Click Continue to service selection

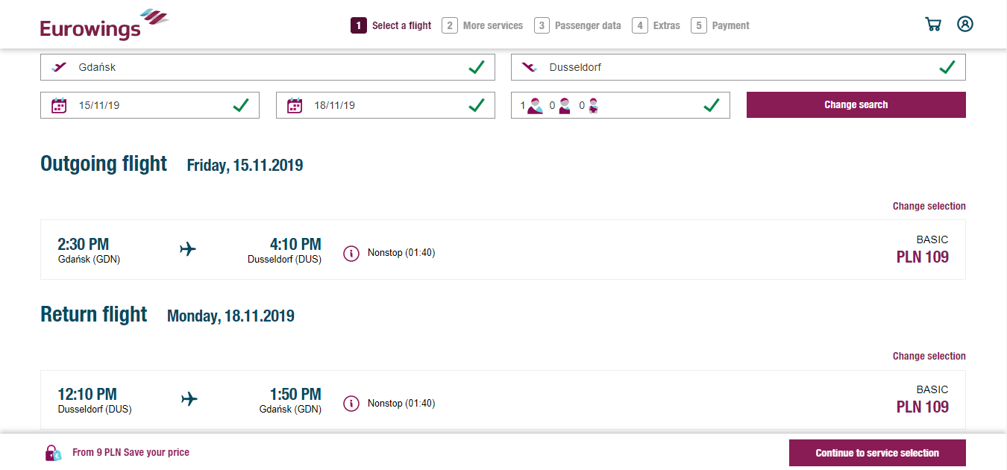point(877,453)
